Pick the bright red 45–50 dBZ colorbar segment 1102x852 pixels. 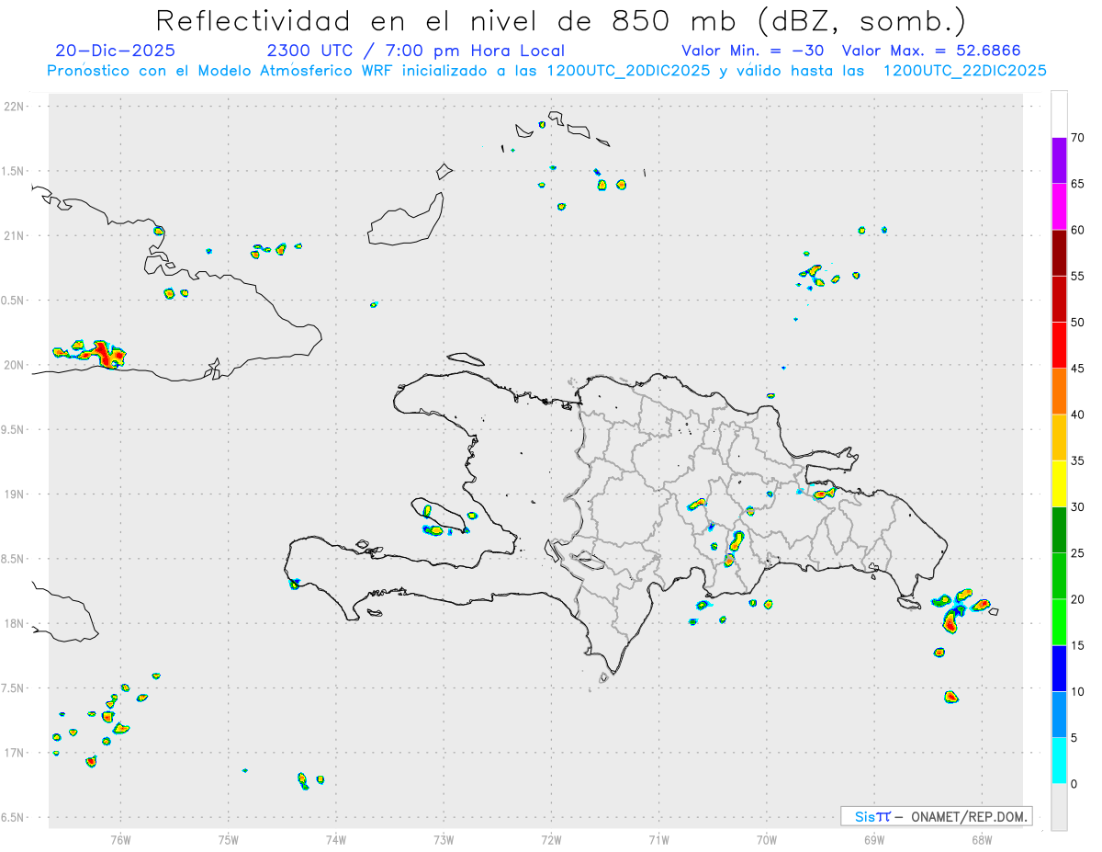coord(1059,346)
